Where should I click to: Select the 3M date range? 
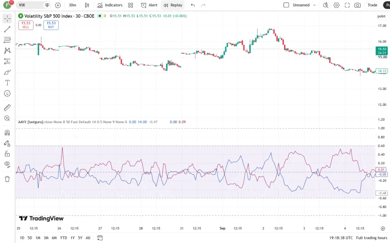(x=46, y=238)
